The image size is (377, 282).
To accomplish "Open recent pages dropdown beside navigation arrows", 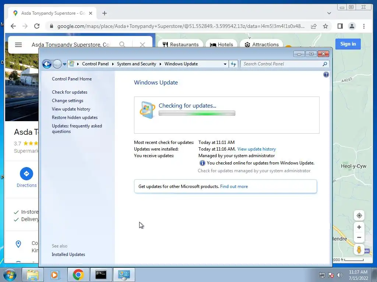I will [x=64, y=64].
